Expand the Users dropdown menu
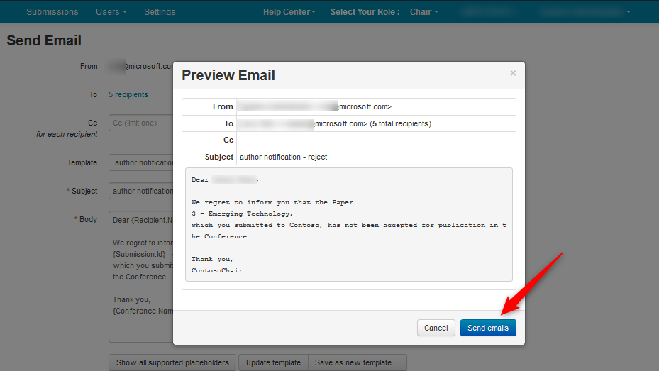The image size is (659, 371). click(111, 12)
